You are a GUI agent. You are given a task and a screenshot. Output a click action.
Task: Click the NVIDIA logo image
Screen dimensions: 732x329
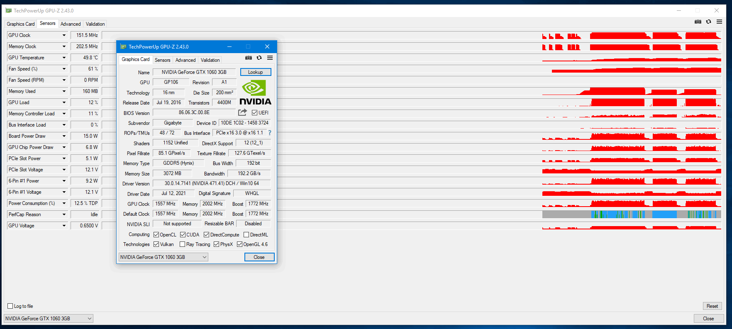pos(255,93)
